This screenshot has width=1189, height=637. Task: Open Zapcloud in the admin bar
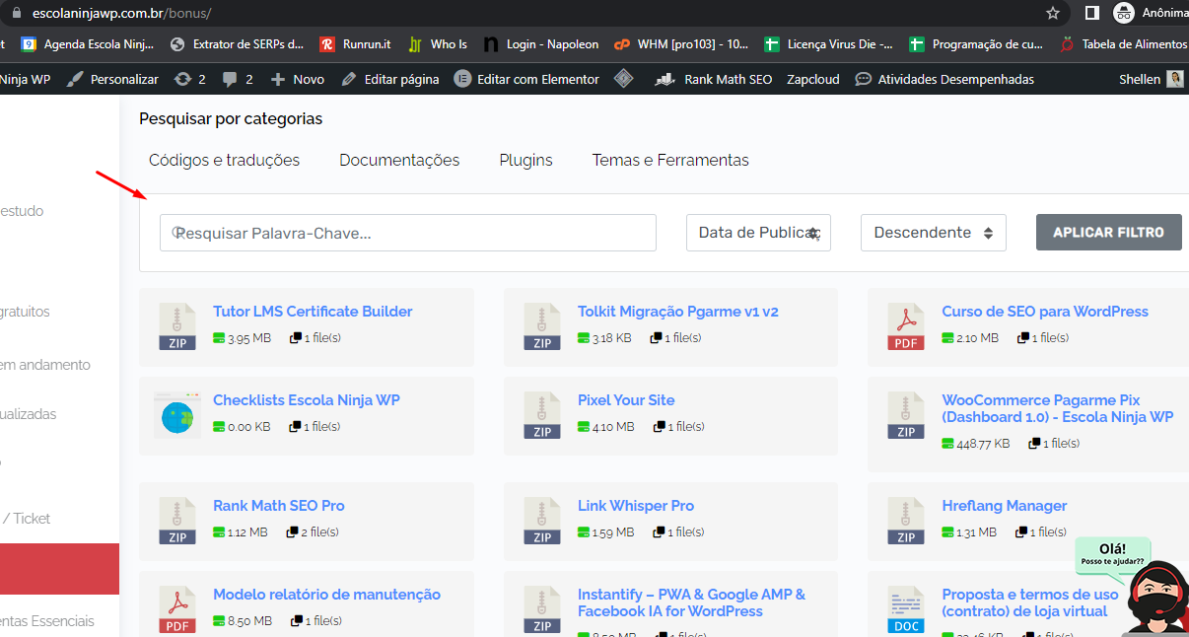813,79
